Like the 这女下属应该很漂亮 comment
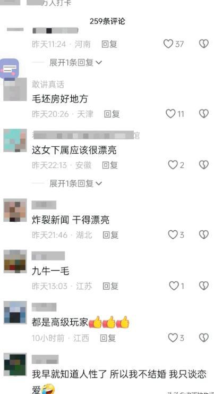 click(173, 165)
